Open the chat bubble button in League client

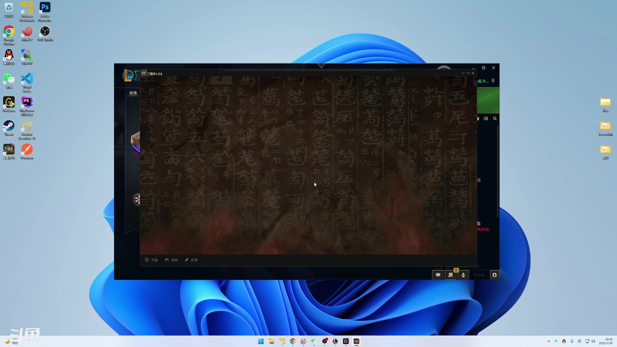(x=438, y=275)
